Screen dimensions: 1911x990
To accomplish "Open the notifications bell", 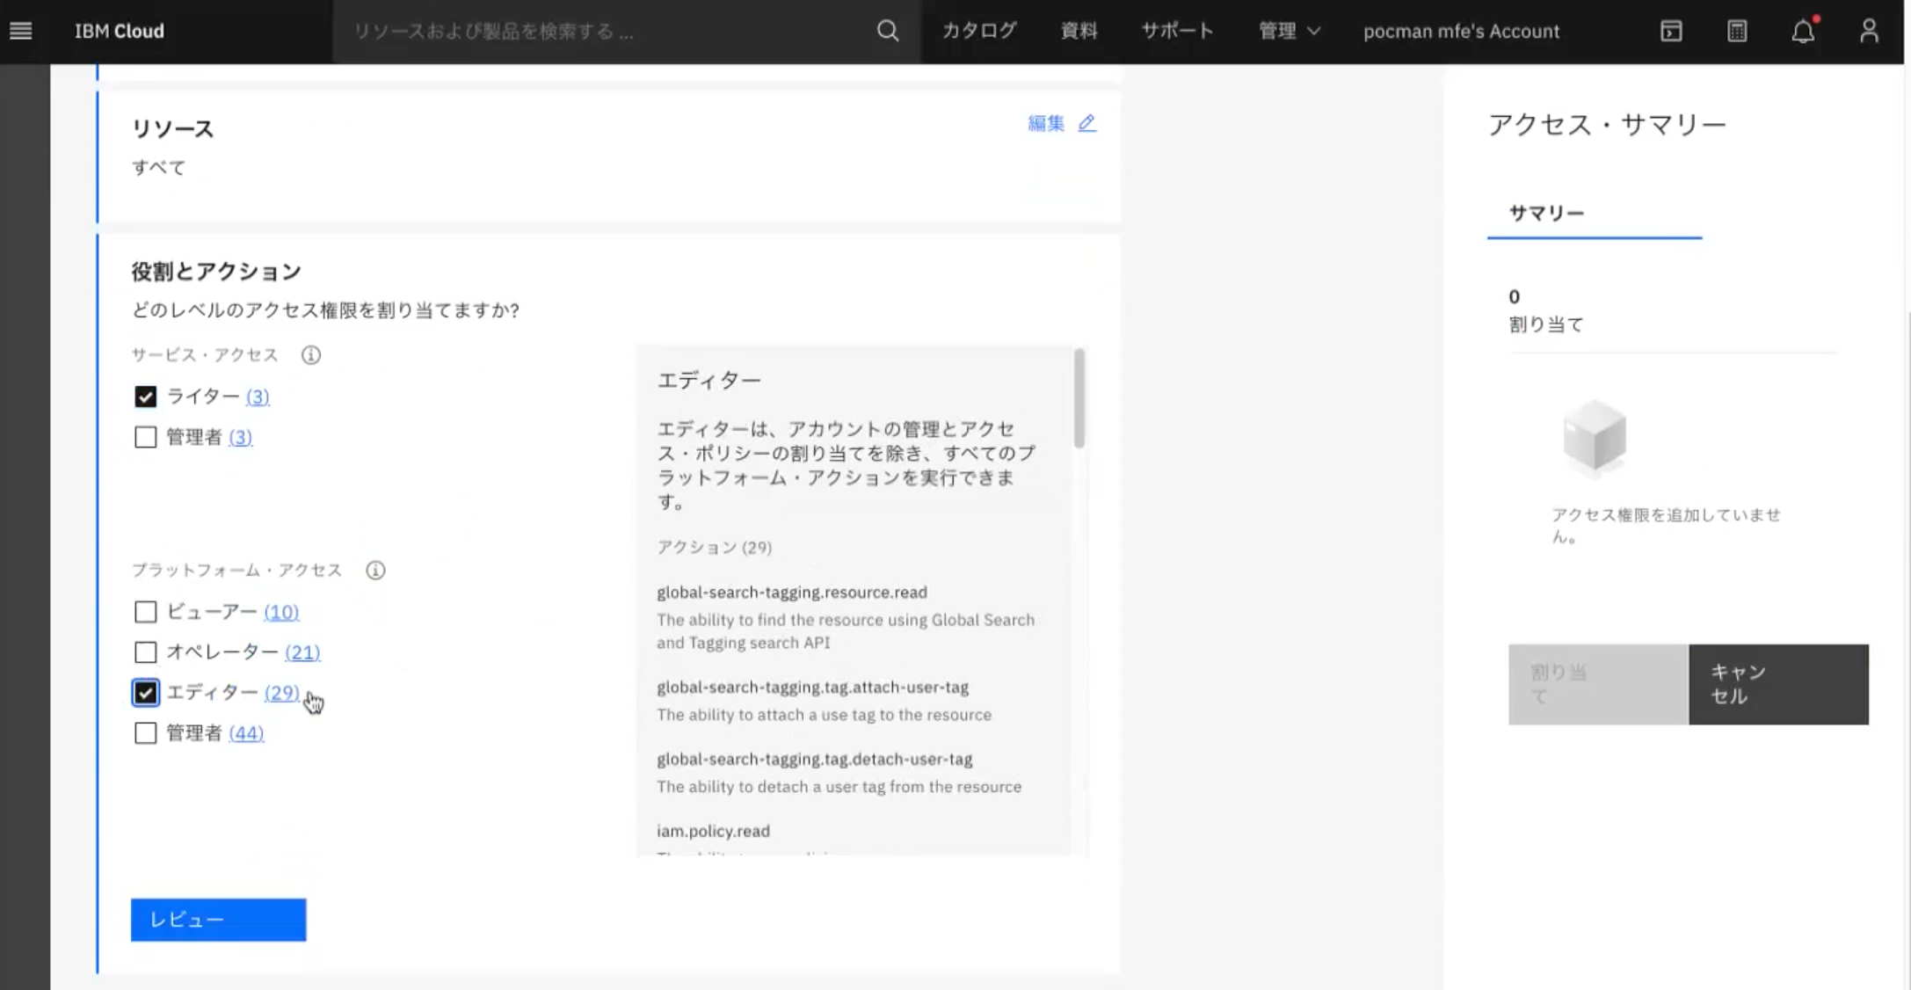I will [x=1803, y=31].
